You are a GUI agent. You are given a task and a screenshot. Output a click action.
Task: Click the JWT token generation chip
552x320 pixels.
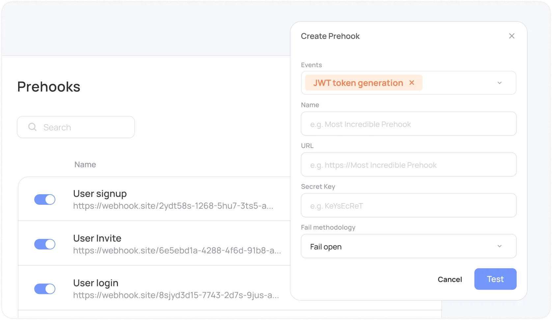point(358,83)
